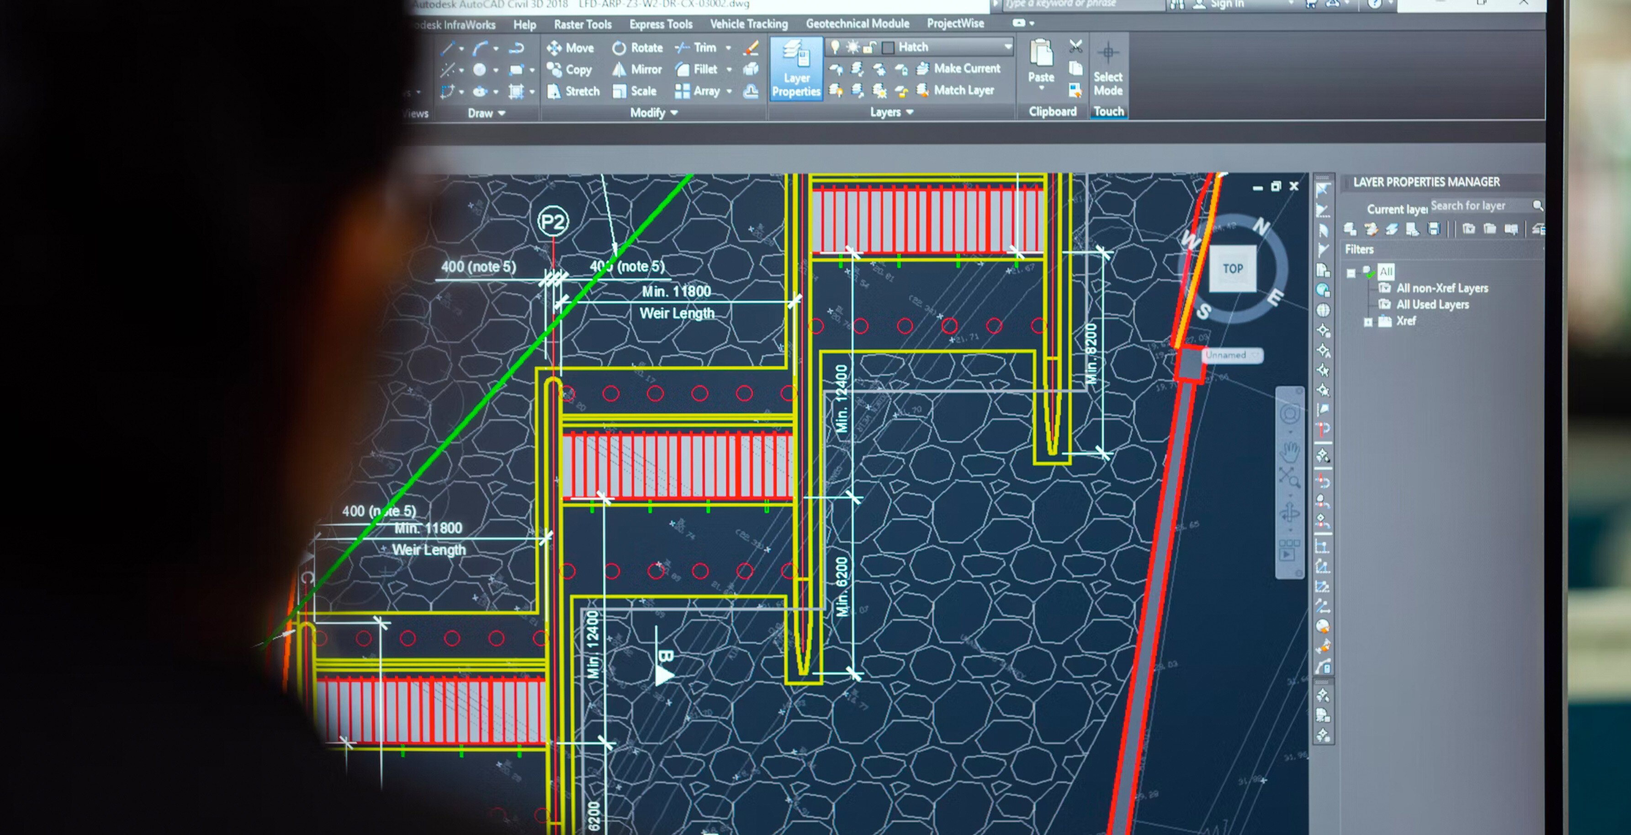Viewport: 1631px width, 835px height.
Task: Open the Hatch layer dropdown
Action: 1007,47
